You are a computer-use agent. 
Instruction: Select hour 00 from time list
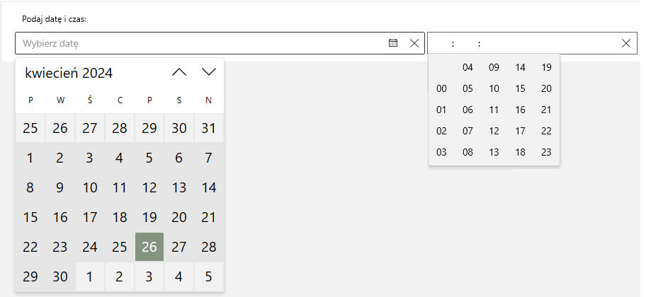point(442,89)
